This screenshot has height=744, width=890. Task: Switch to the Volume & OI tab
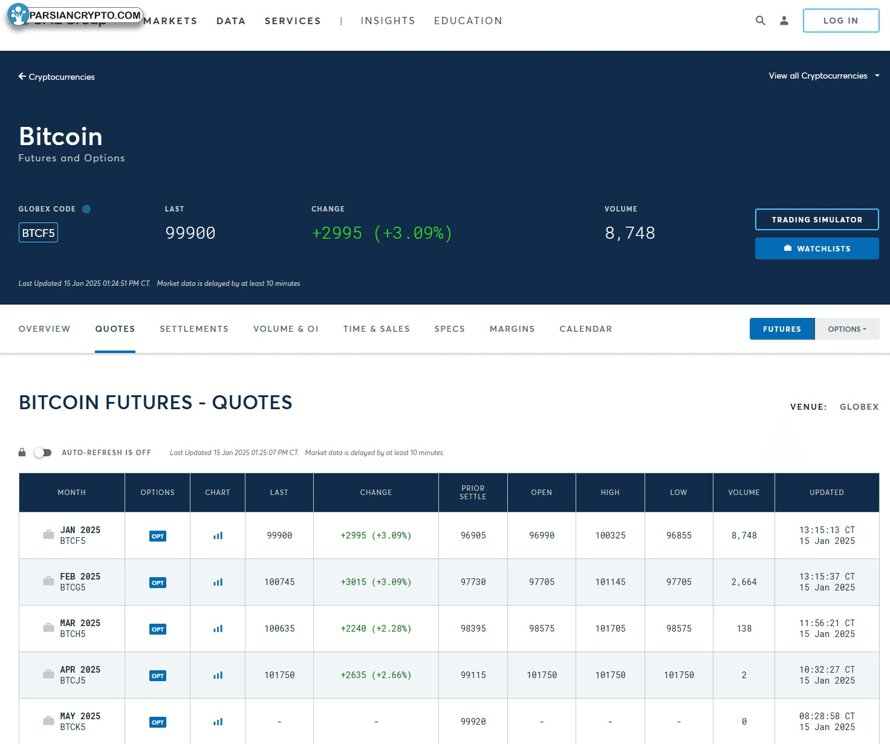coord(286,329)
